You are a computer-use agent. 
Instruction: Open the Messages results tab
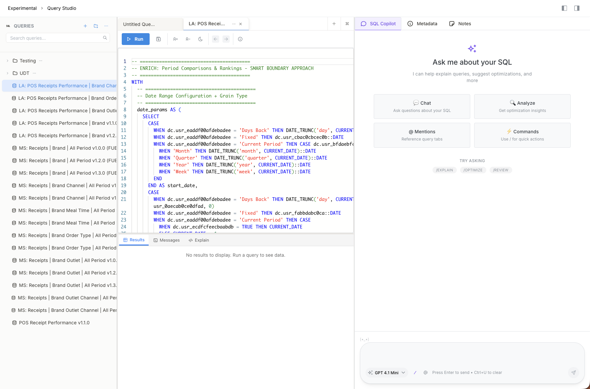pos(167,240)
